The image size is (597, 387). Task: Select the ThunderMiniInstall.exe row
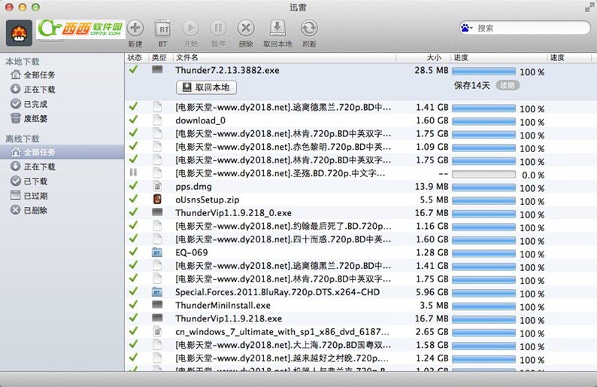click(x=361, y=306)
